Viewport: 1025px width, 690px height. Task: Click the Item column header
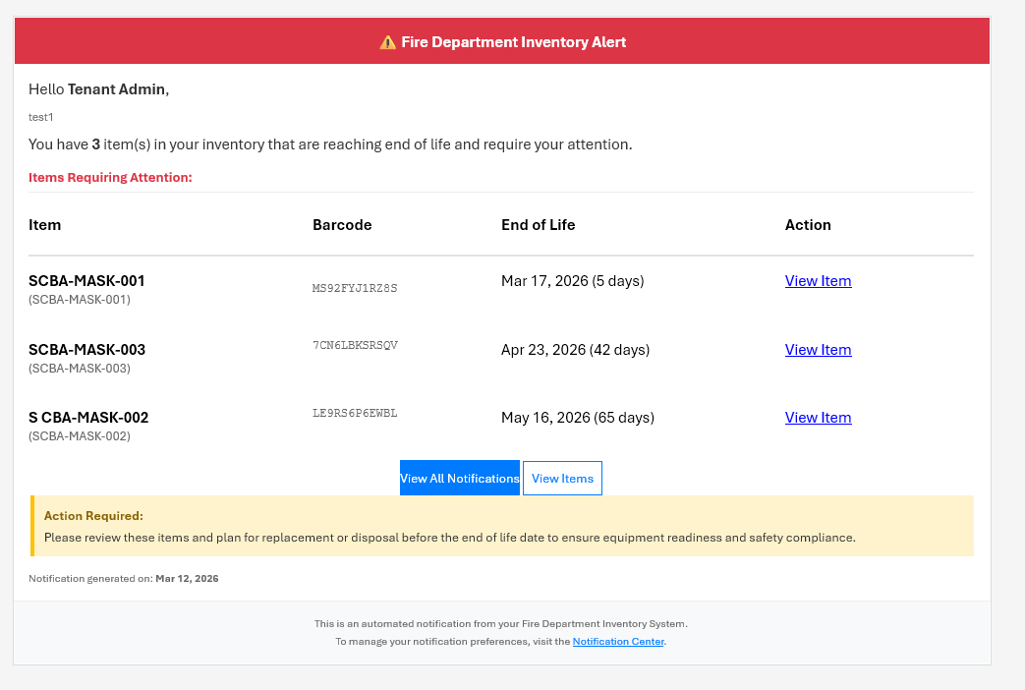coord(44,224)
